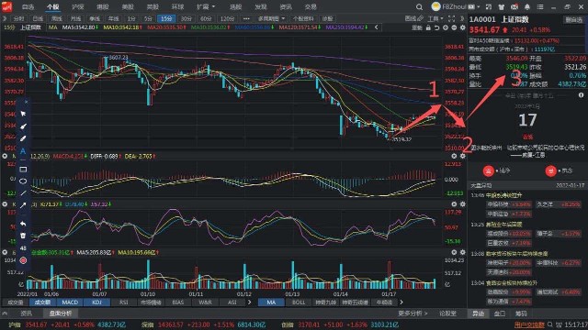
Task: Open search with the magnifier icon
Action: tap(419, 6)
